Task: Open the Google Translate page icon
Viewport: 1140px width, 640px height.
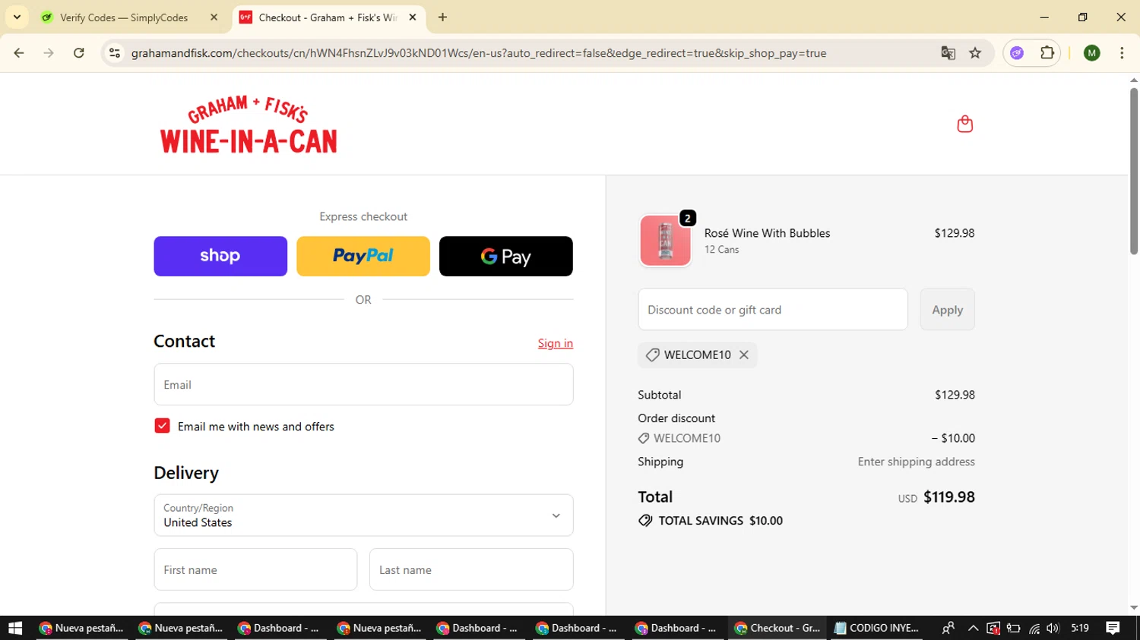Action: pyautogui.click(x=948, y=53)
